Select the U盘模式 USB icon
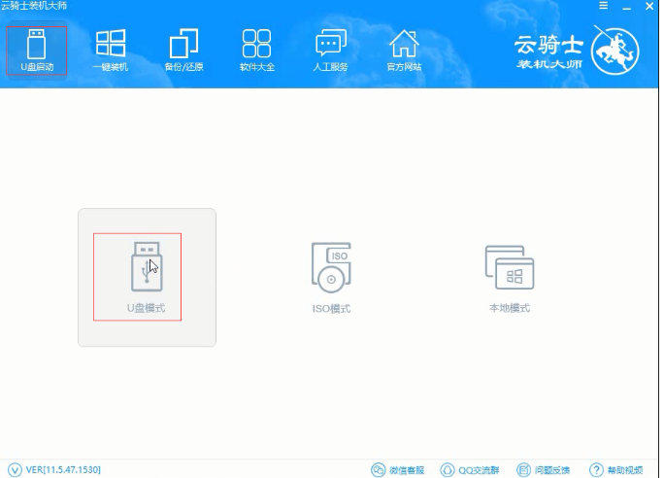This screenshot has height=478, width=664. point(147,266)
